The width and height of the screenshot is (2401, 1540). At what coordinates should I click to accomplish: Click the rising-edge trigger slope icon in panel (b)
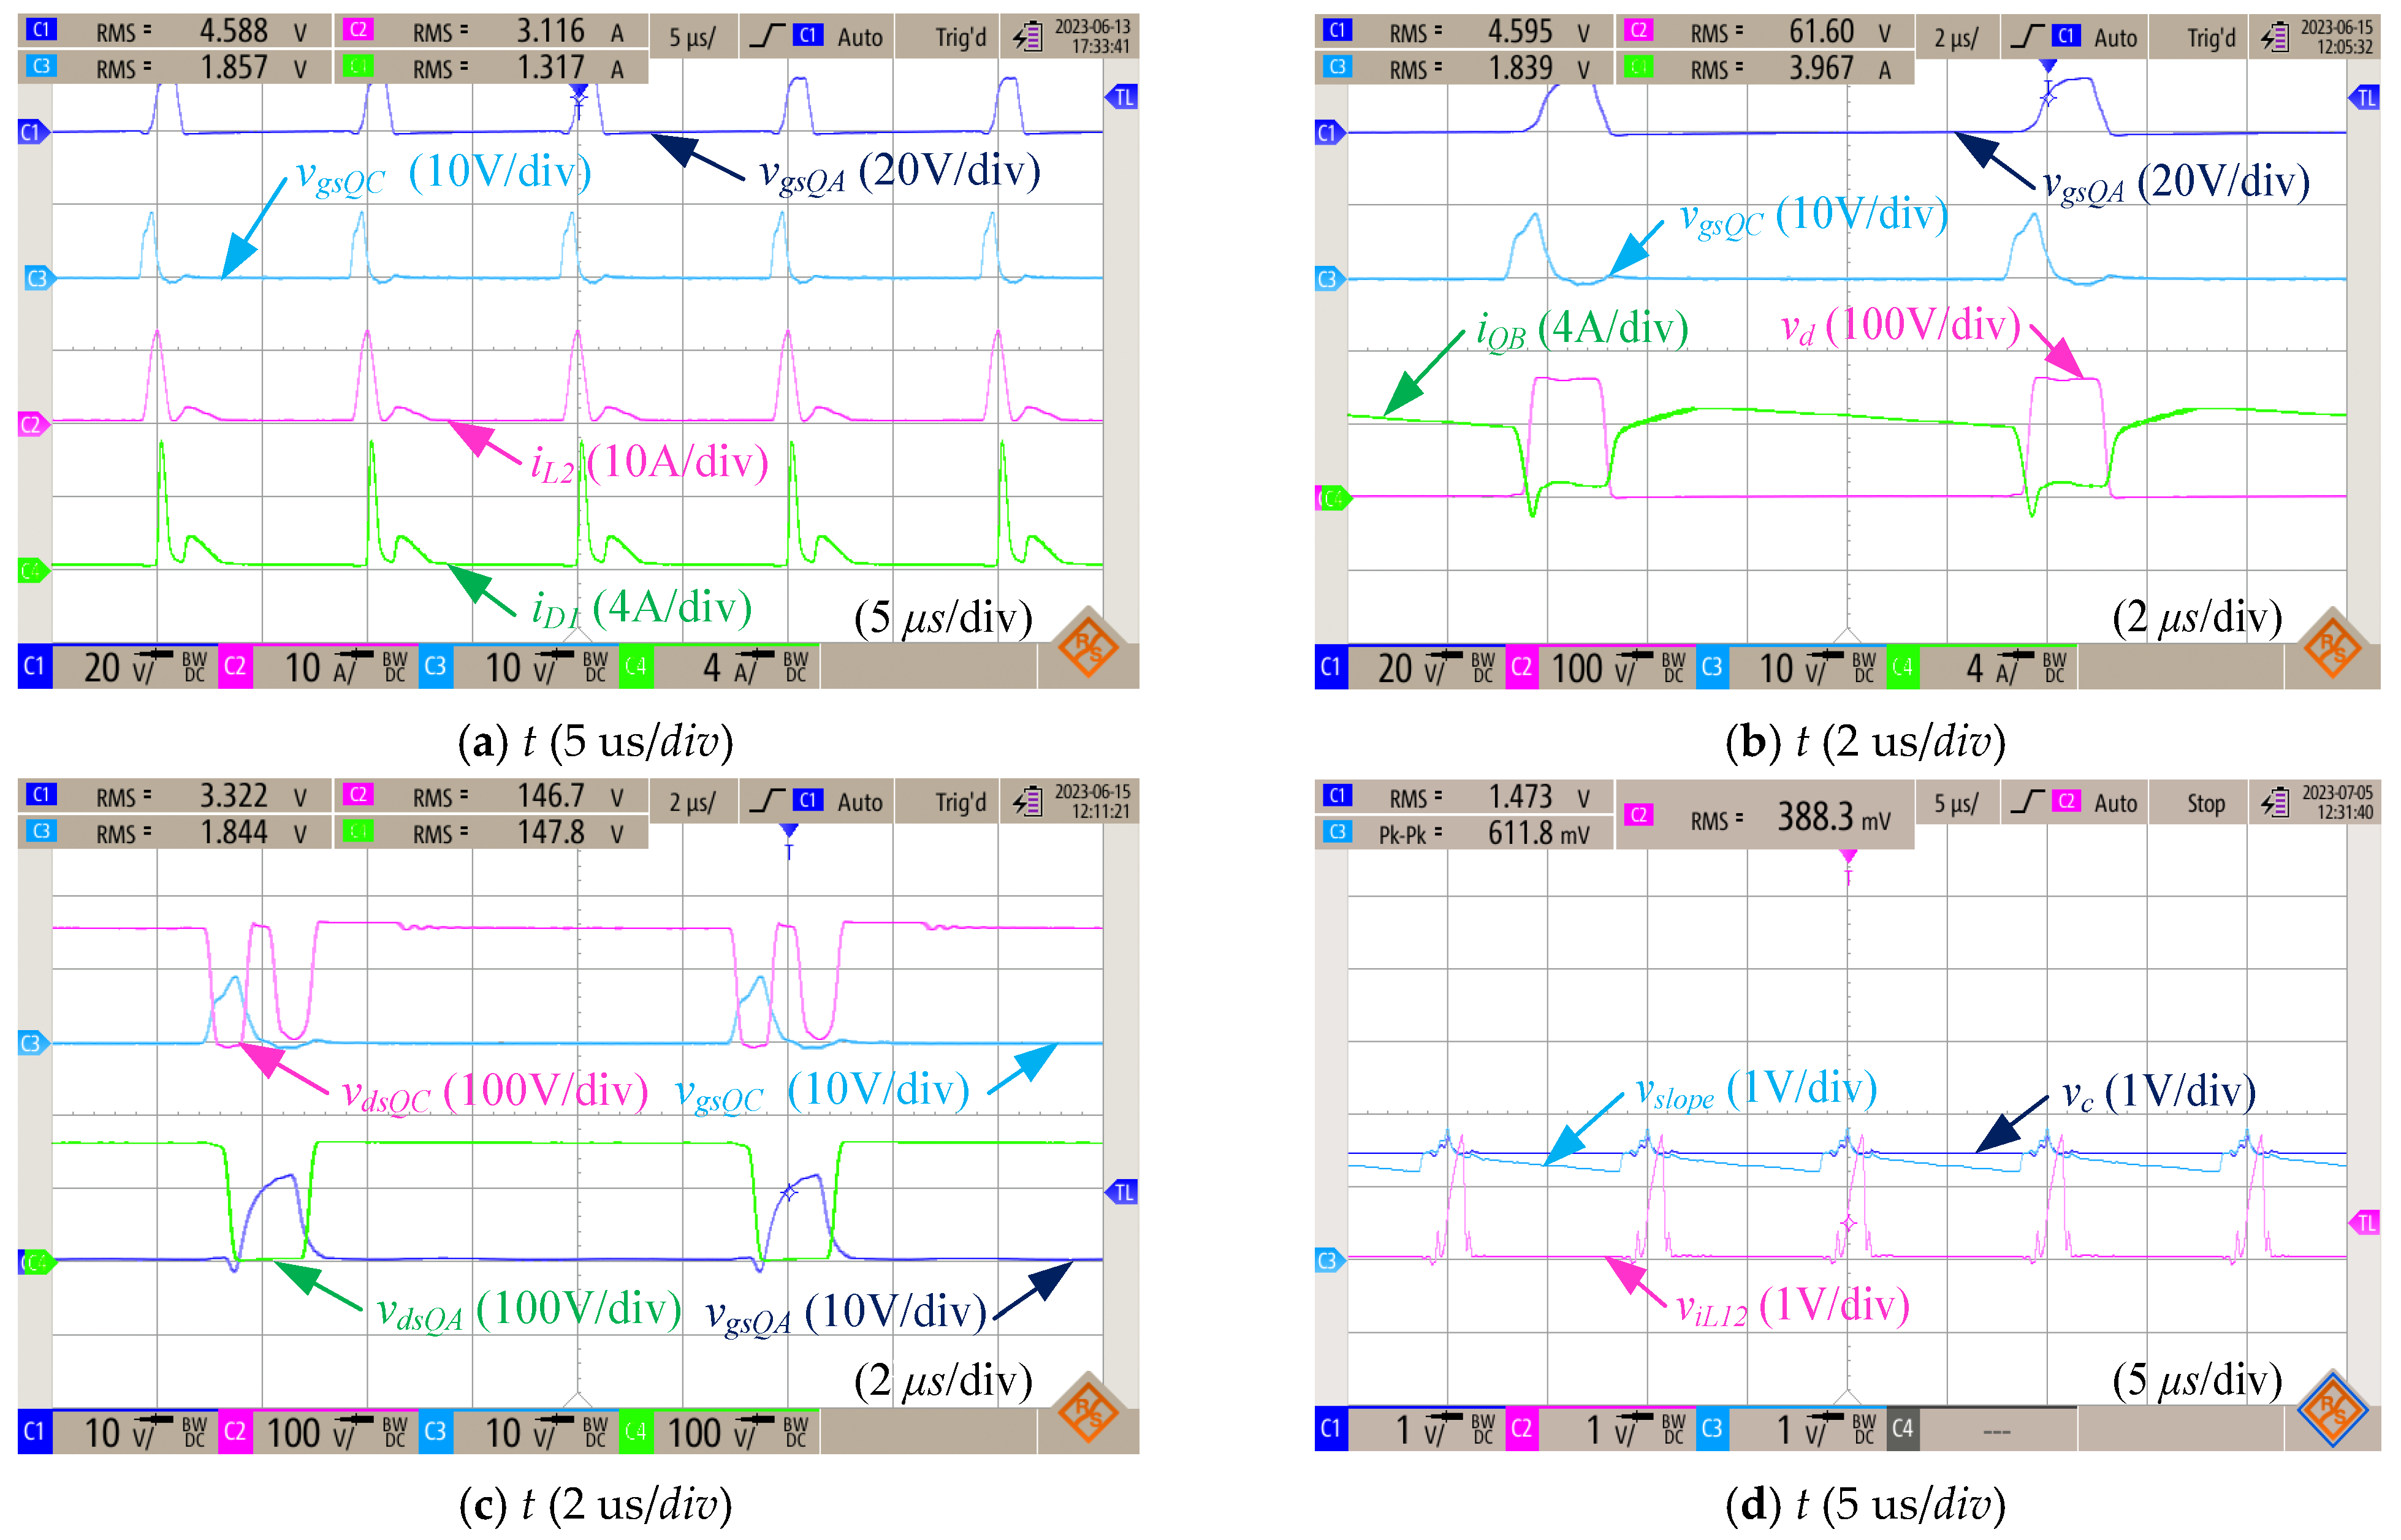pyautogui.click(x=2027, y=37)
